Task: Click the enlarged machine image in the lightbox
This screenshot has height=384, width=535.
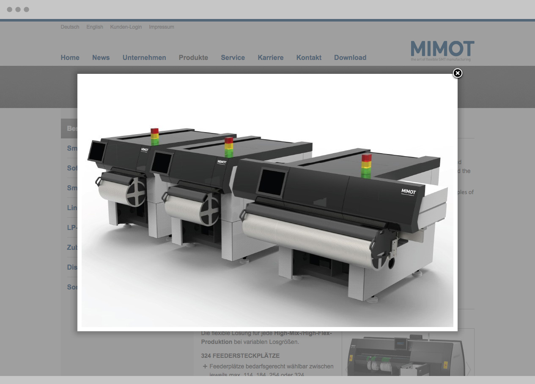Action: [267, 203]
